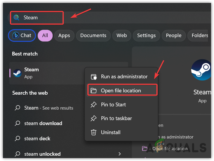Click the search magnifier icon in search box

coord(16,18)
